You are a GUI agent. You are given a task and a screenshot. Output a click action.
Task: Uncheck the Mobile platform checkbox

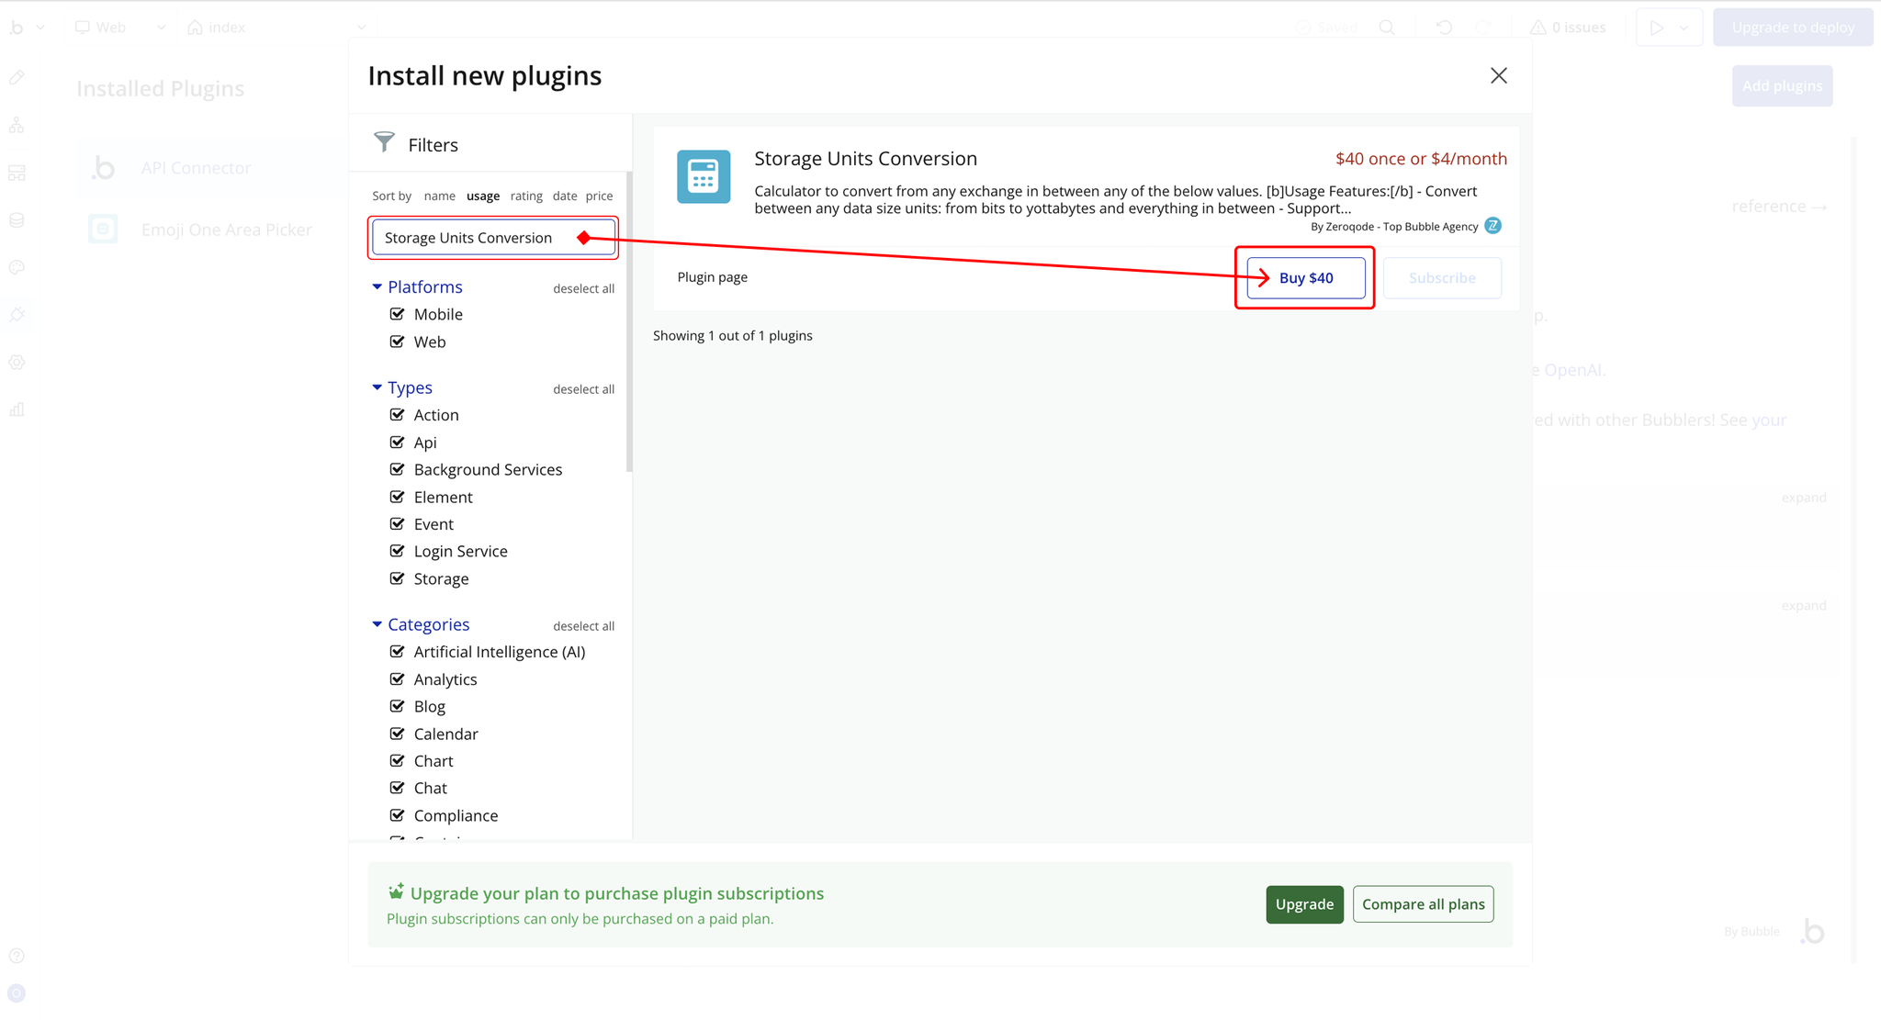click(398, 314)
